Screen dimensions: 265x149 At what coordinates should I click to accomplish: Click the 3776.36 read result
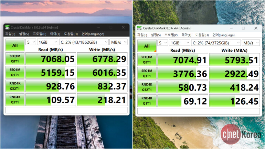[183, 73]
